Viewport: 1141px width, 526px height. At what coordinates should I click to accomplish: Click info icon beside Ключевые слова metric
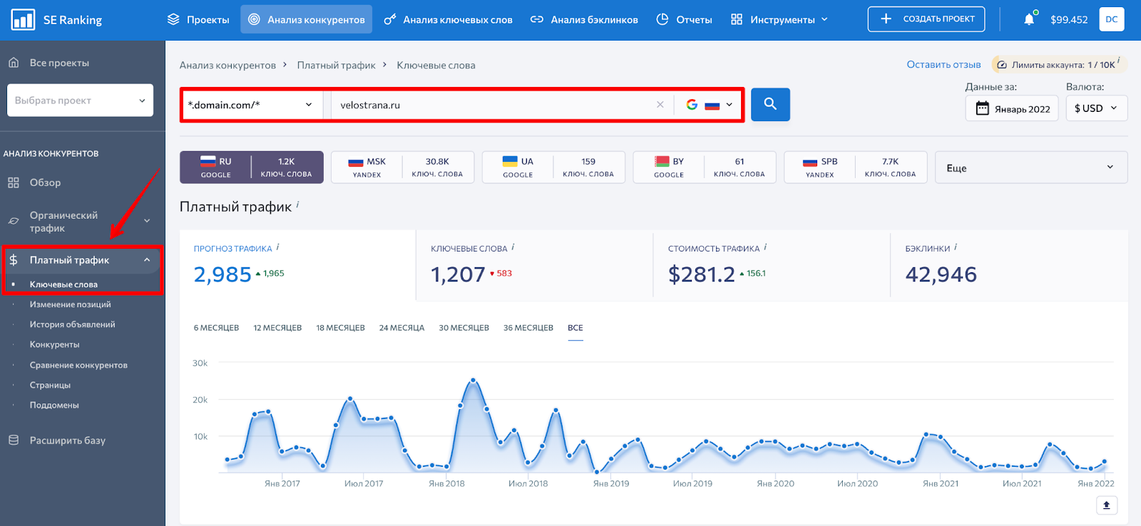click(513, 247)
